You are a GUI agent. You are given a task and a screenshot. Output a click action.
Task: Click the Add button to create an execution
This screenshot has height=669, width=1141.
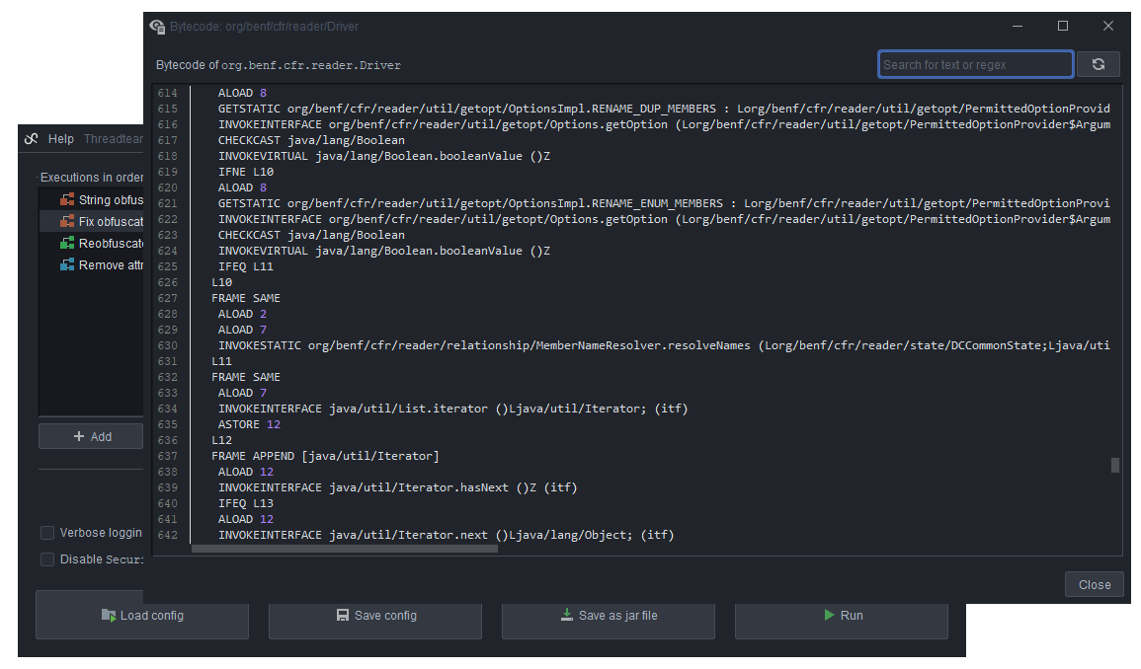91,435
